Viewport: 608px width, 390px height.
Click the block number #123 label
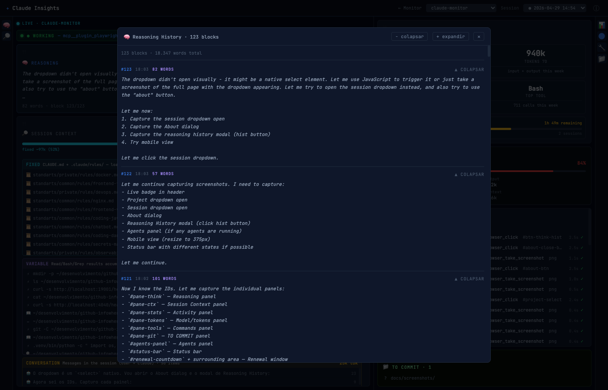[126, 69]
